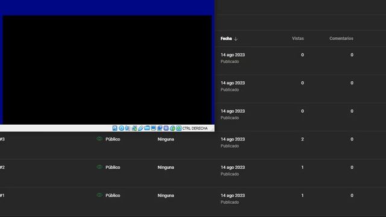
Task: Click inside the black VirtualBox guest display
Action: (x=107, y=70)
